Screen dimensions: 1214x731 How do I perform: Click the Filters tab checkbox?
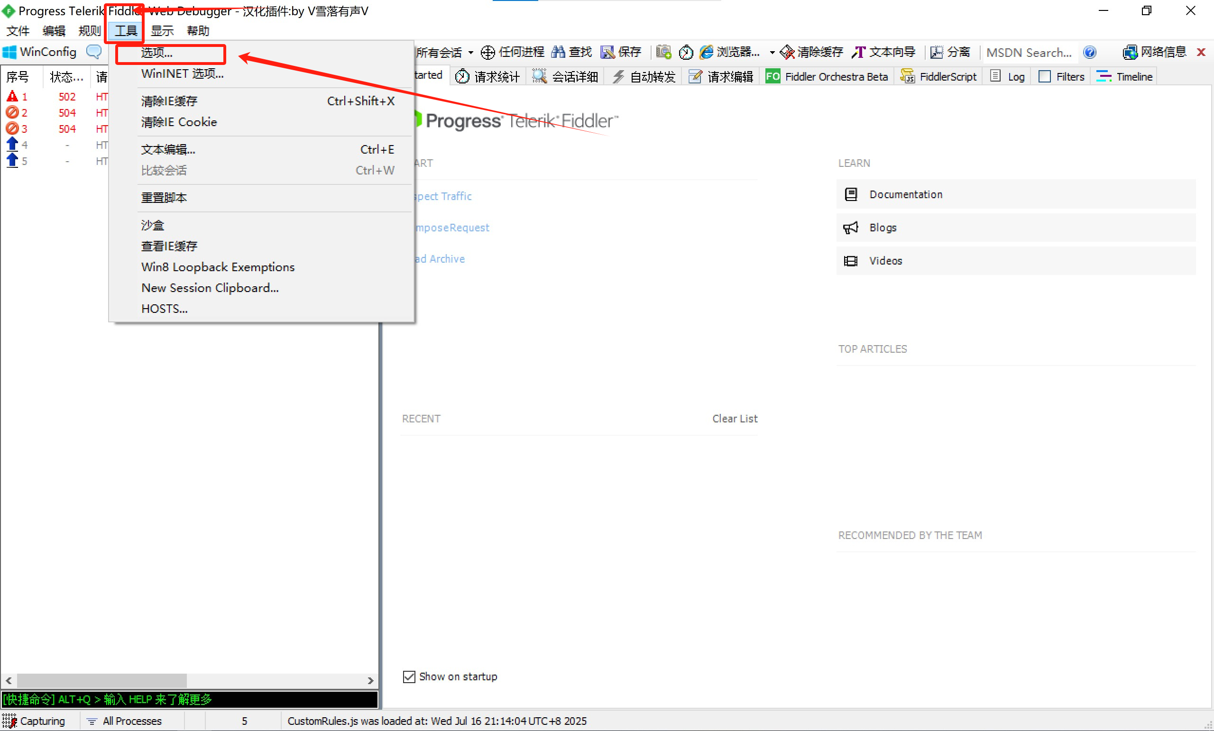click(1044, 77)
